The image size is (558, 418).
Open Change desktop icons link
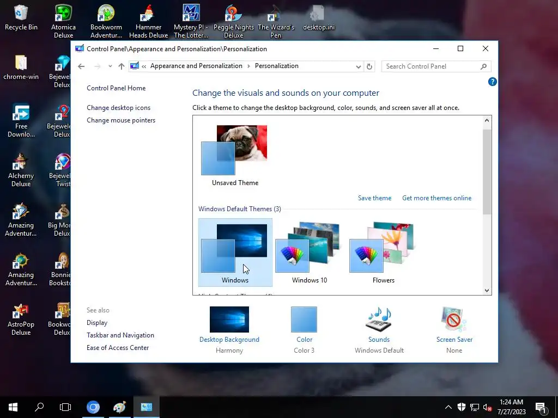[118, 108]
